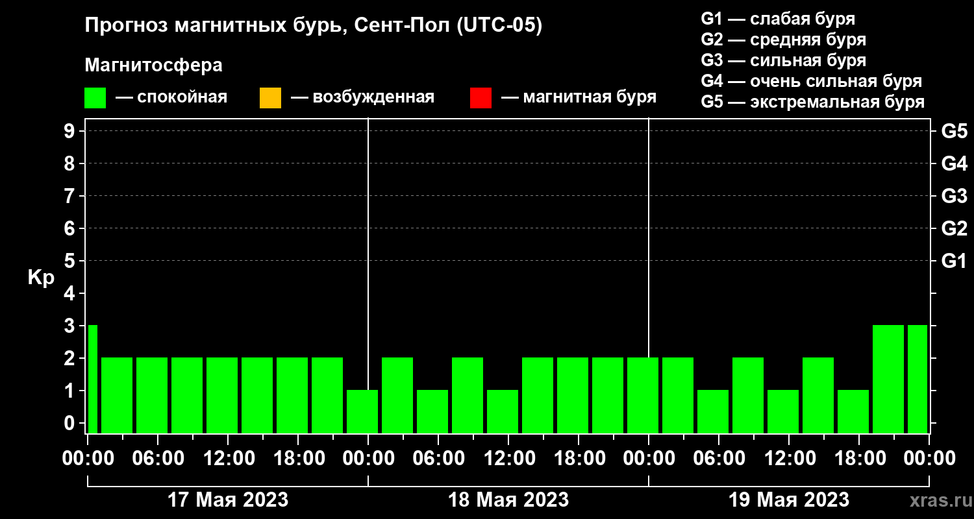Click the '18 Мая 2023' date label
This screenshot has height=519, width=974.
[508, 500]
